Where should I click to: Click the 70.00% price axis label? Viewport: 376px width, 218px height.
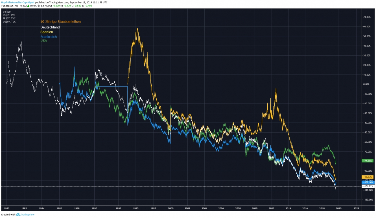(x=368, y=17)
